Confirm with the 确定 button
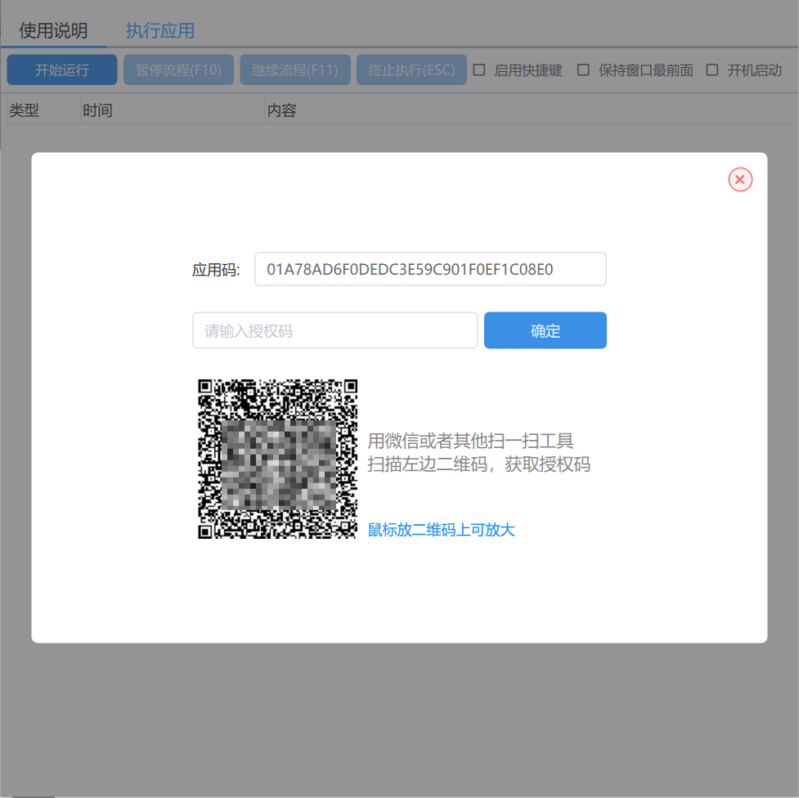This screenshot has width=799, height=798. 545,330
